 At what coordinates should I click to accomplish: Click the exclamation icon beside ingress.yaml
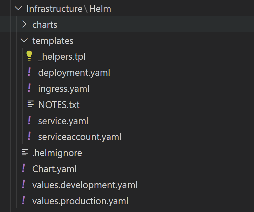click(29, 88)
